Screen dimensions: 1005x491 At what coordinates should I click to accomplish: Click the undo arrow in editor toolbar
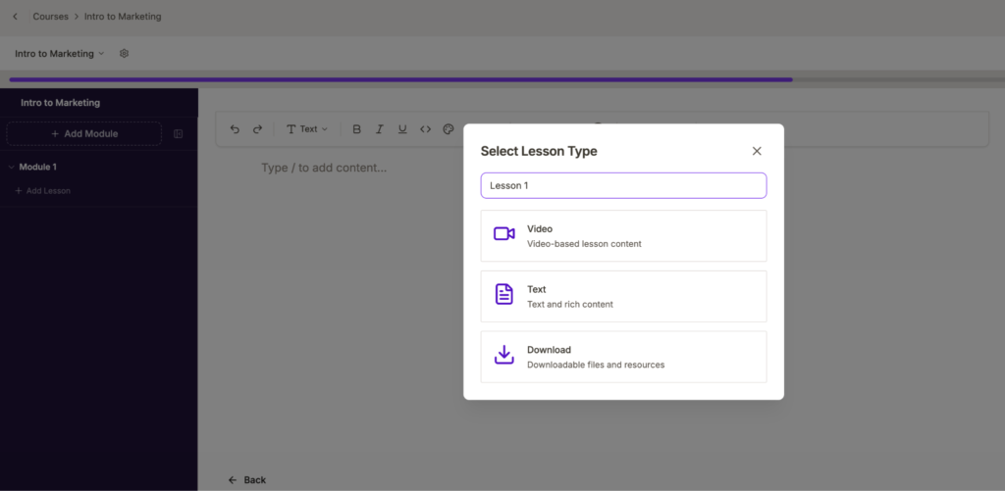(x=235, y=129)
